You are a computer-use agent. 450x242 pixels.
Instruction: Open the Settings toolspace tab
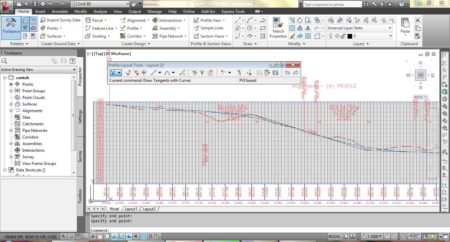point(80,117)
